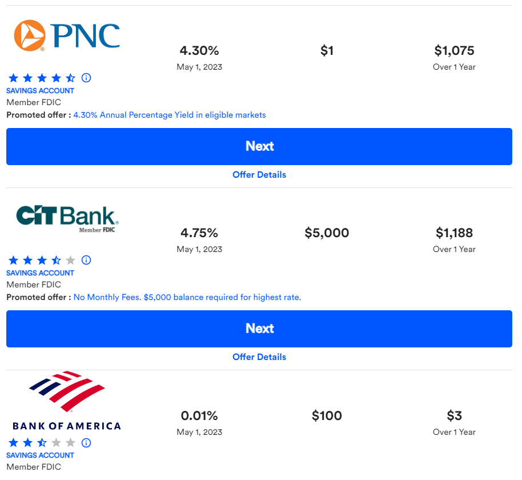Open the PNC 4.30% Annual Percentage Yield link
The image size is (522, 480).
coord(170,115)
